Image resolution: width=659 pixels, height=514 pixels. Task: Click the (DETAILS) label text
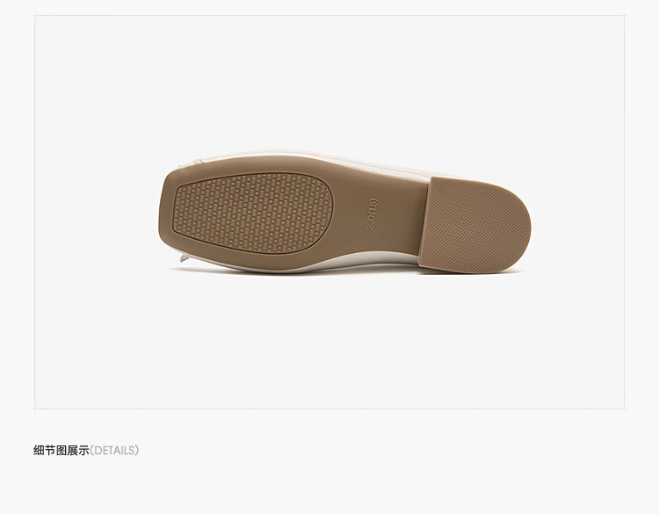(x=114, y=451)
